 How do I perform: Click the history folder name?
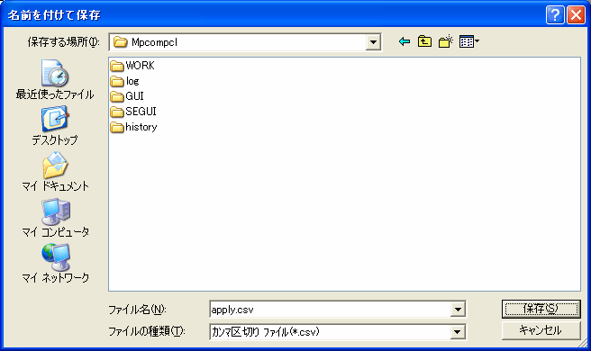point(141,127)
